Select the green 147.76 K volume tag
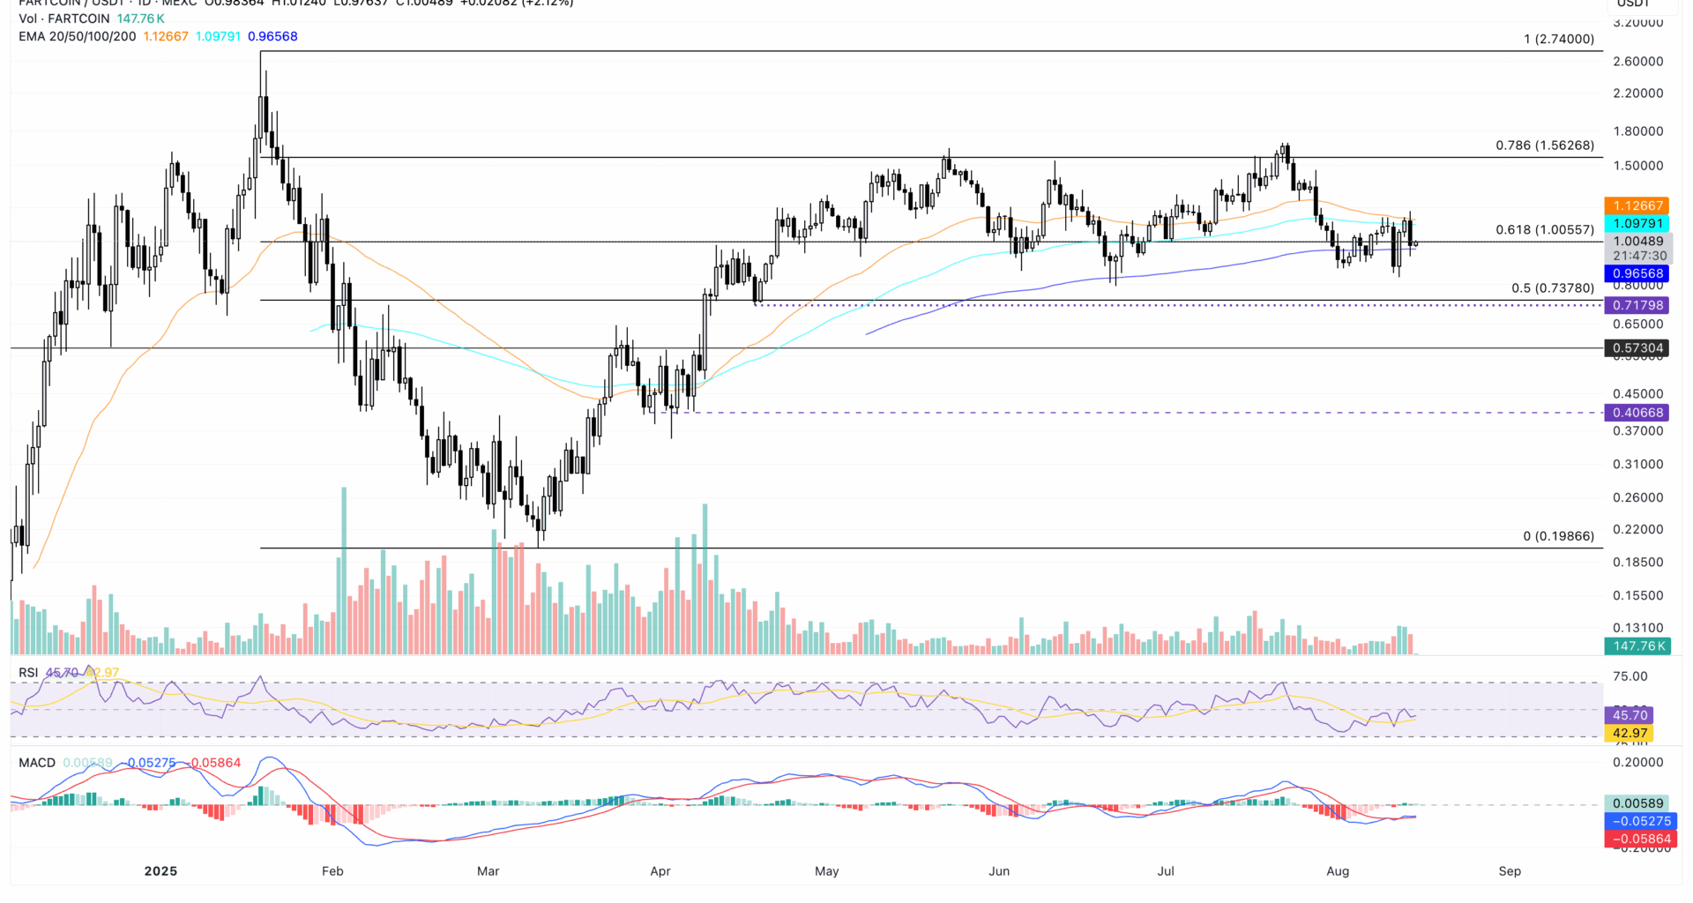The width and height of the screenshot is (1693, 903). coord(1637,646)
